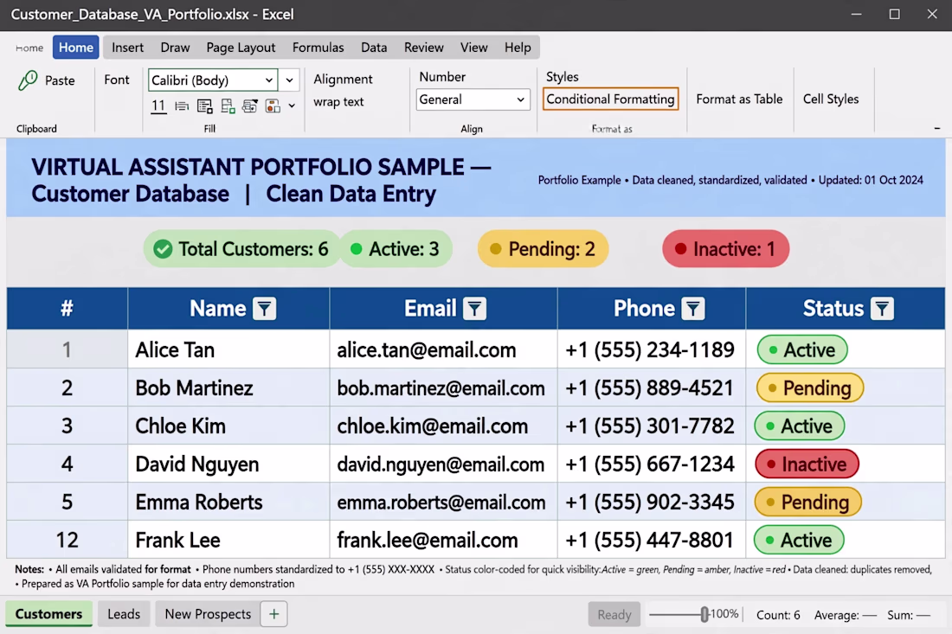The width and height of the screenshot is (952, 634).
Task: Open the Insert ribbon tab
Action: pos(127,48)
